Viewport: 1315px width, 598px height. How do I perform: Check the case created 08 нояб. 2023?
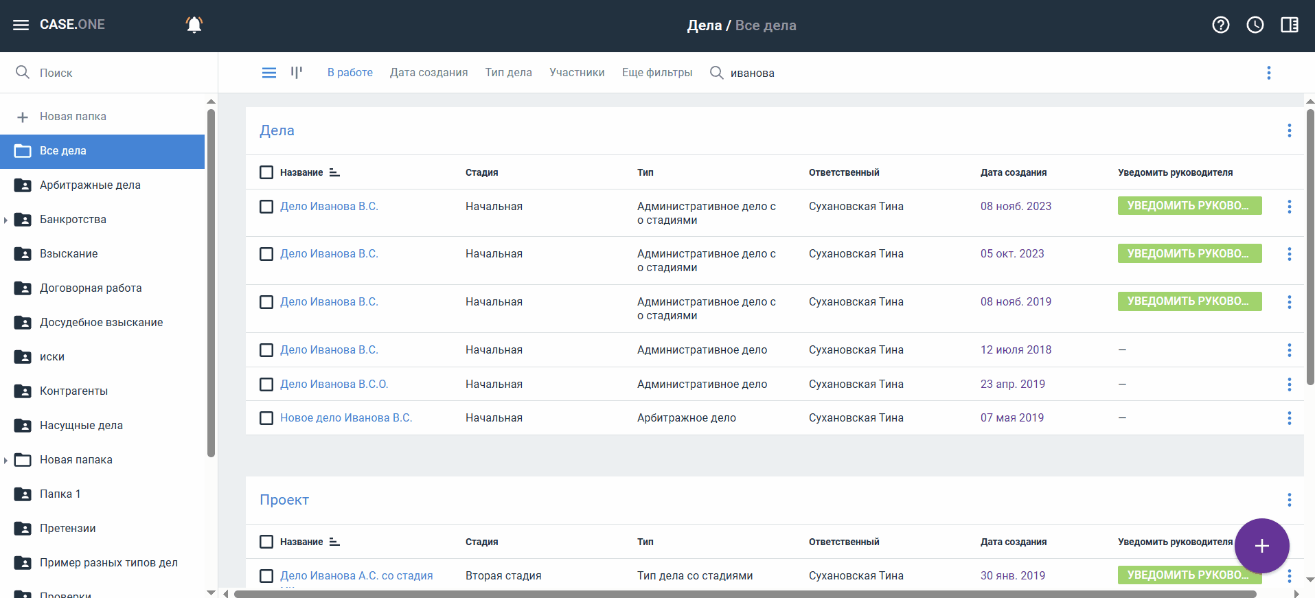266,207
